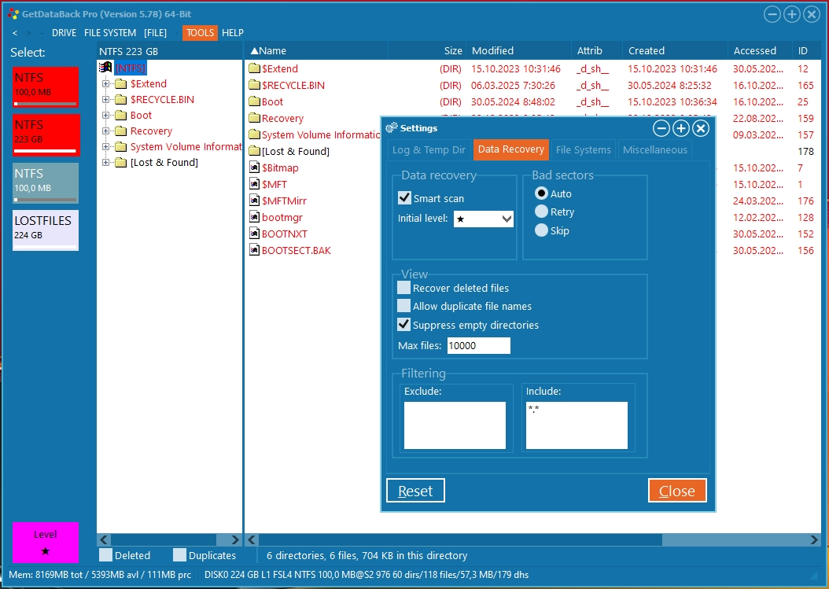The width and height of the screenshot is (829, 589).
Task: Click the System Volume Information folder icon in tree
Action: point(121,146)
